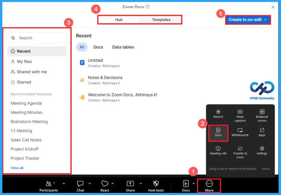Select Docs in the More popup

[218, 132]
